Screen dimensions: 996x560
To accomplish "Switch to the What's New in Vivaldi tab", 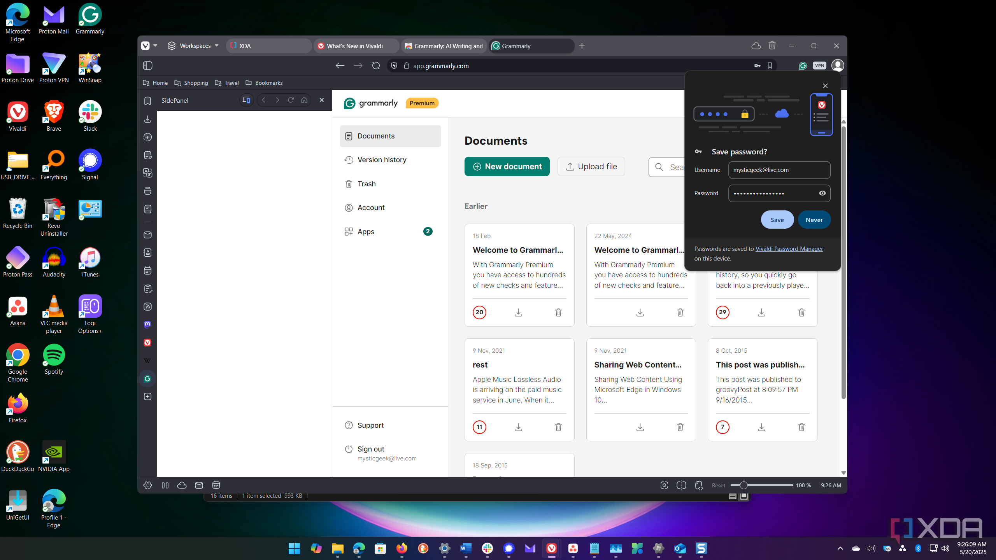I will [356, 46].
